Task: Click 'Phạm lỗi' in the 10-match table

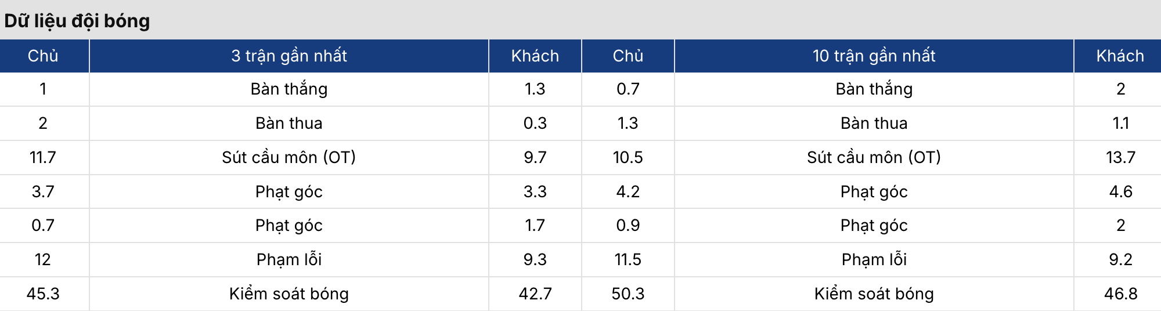Action: (874, 259)
